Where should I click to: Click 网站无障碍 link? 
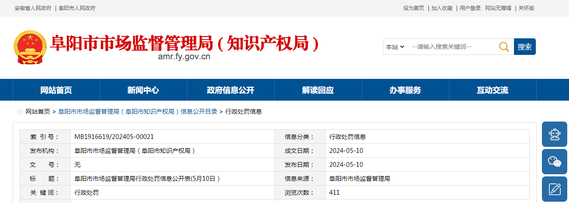(x=498, y=8)
